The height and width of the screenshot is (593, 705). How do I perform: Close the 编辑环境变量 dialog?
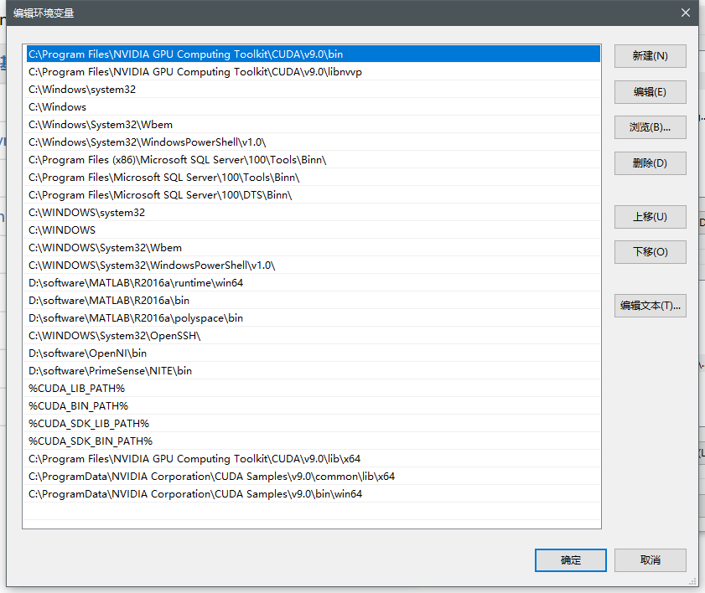click(x=686, y=13)
